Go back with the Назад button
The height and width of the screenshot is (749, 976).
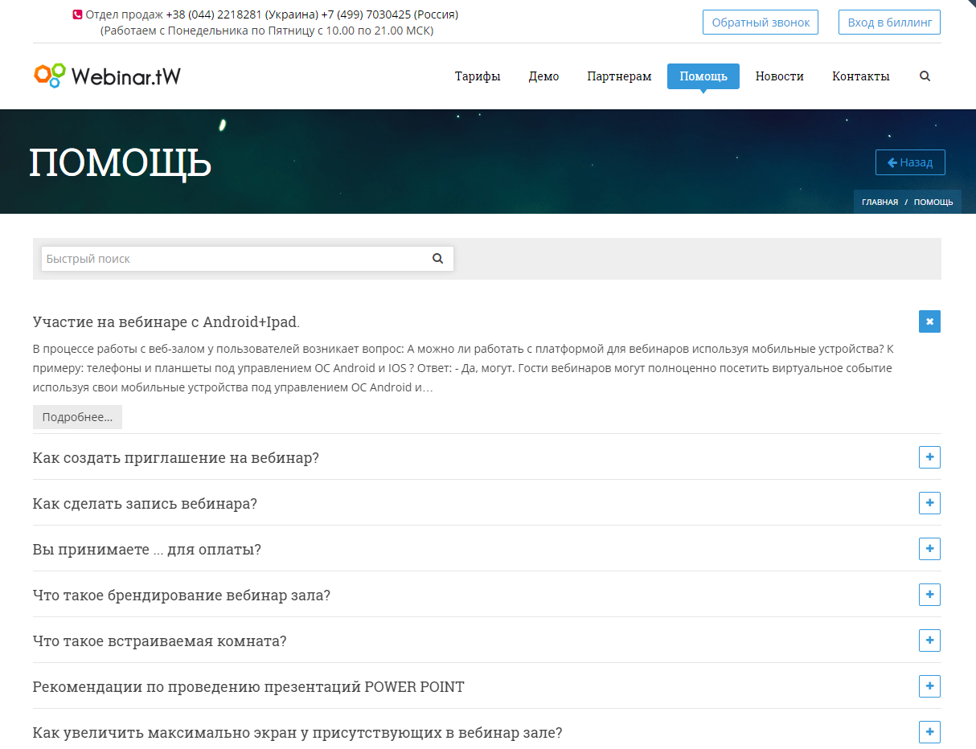[x=910, y=162]
